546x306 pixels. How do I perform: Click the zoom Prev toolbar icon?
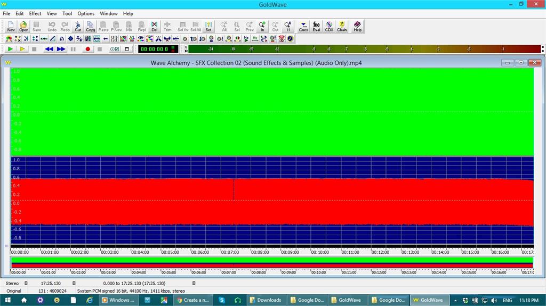pos(250,27)
